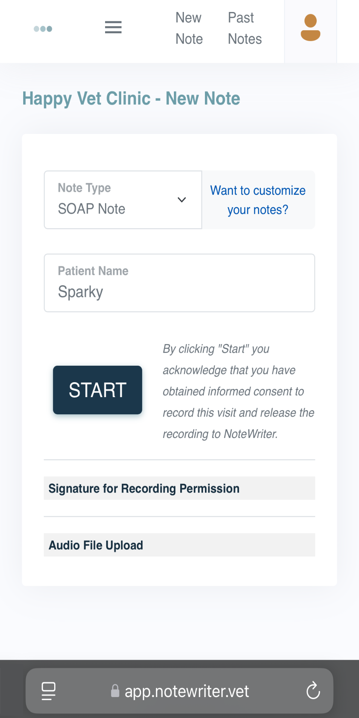Tap the app.notewriter.vet address bar
The width and height of the screenshot is (359, 718).
click(179, 691)
